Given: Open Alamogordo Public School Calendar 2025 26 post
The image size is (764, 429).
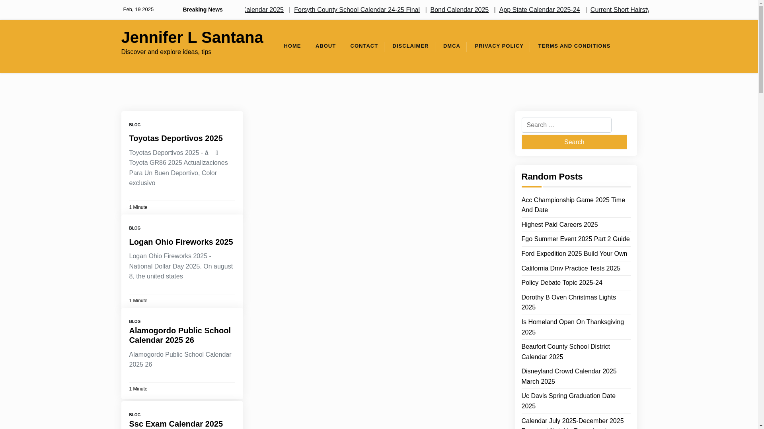Looking at the screenshot, I should [180, 335].
